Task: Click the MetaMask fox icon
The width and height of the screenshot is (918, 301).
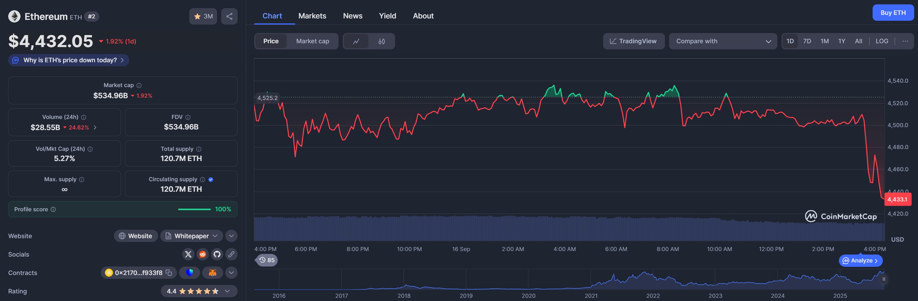Action: (x=212, y=273)
